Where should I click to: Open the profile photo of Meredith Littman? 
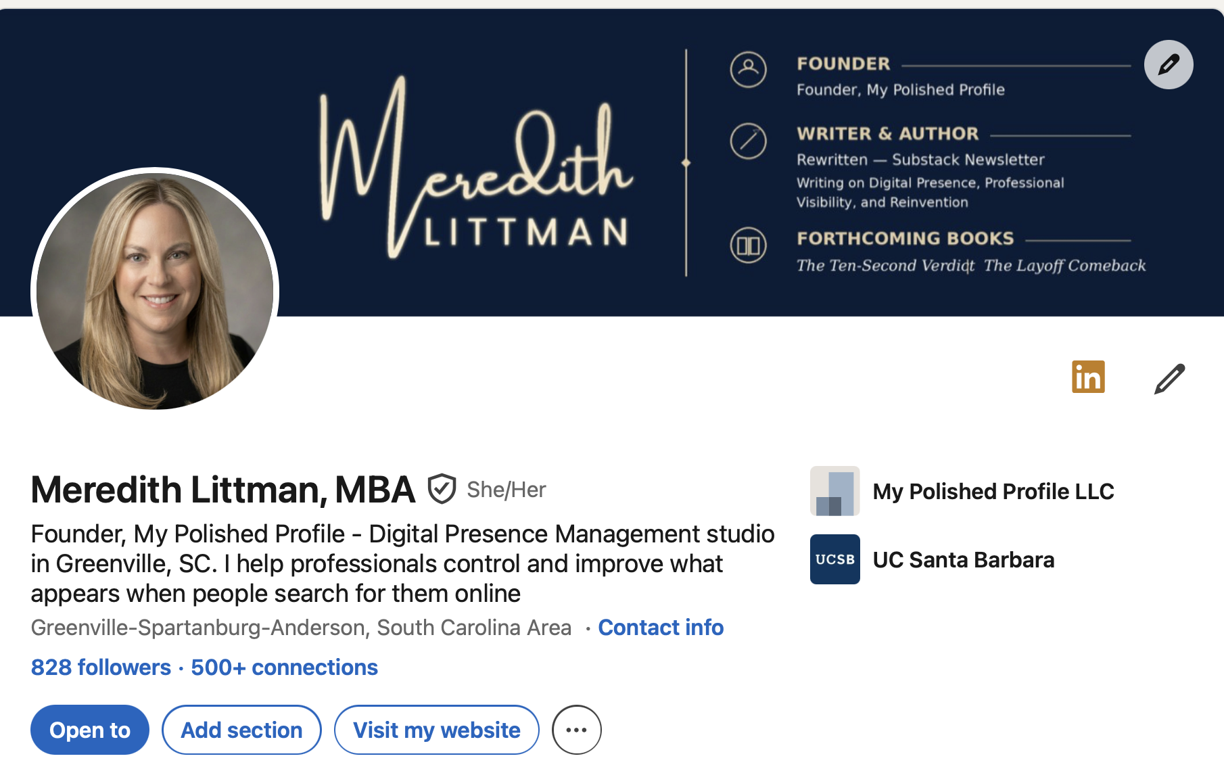coord(155,291)
